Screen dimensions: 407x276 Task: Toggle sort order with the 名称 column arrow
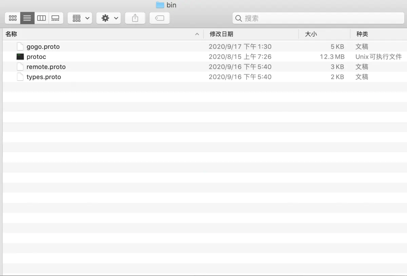pos(197,34)
